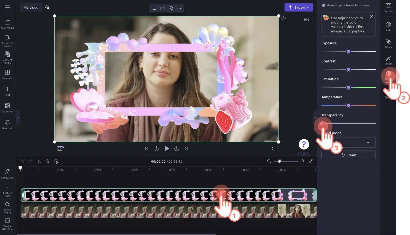Open the help question mark button
Viewport: 410px width, 235px height.
pyautogui.click(x=304, y=144)
